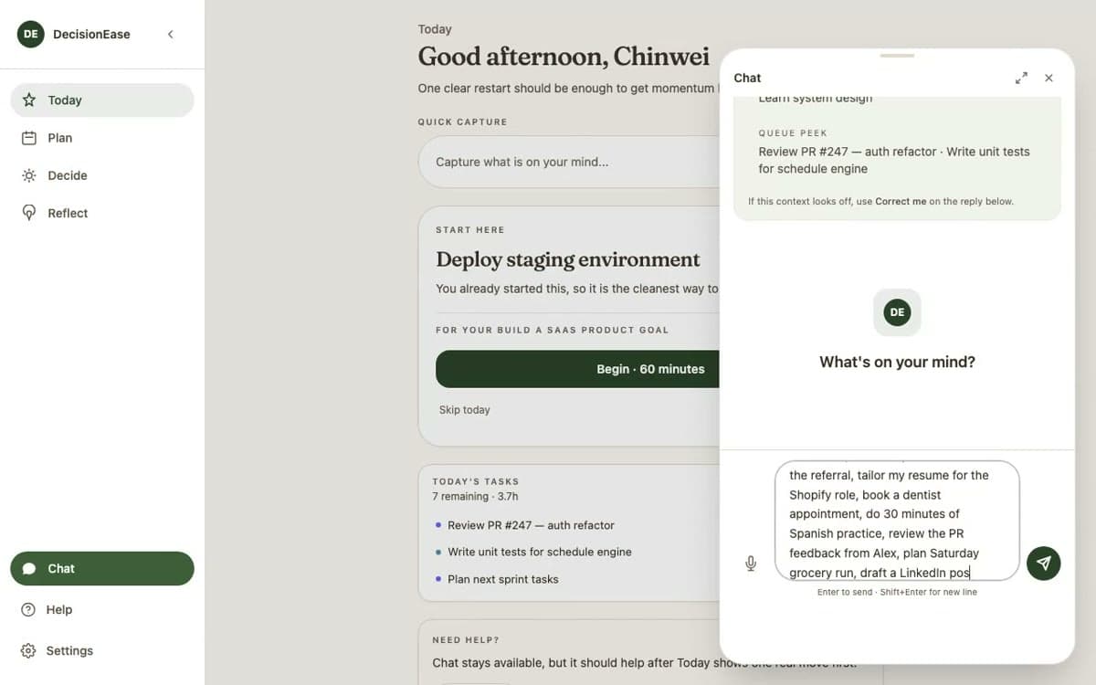Start the Begin · 60 minutes session
This screenshot has height=685, width=1096.
tap(577, 369)
